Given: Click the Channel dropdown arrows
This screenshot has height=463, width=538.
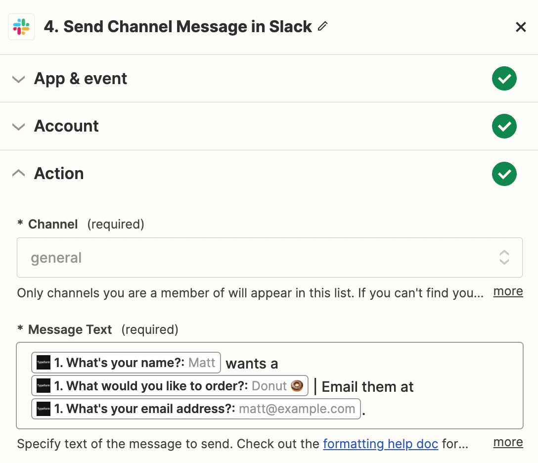Looking at the screenshot, I should (504, 258).
